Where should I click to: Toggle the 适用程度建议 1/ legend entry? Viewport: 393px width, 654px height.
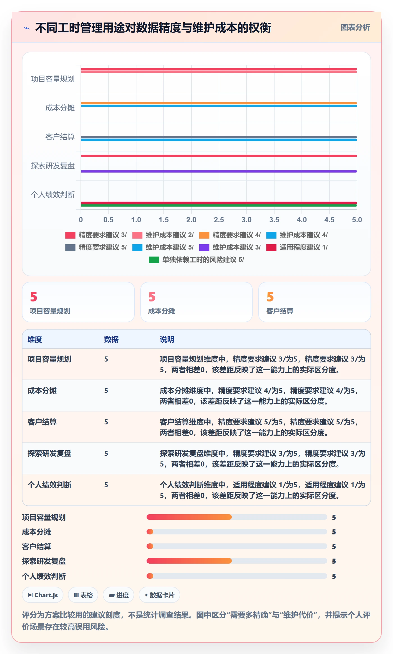coord(297,247)
